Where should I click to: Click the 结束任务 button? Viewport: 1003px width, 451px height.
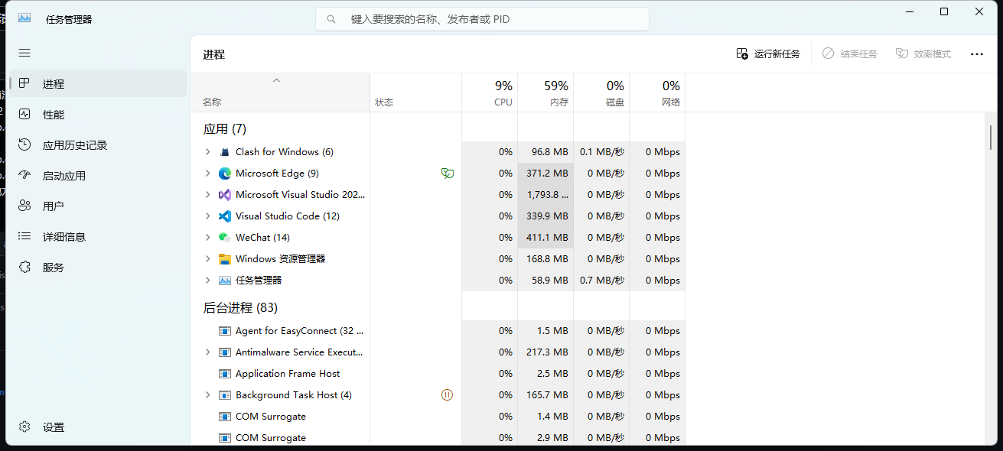coord(849,54)
